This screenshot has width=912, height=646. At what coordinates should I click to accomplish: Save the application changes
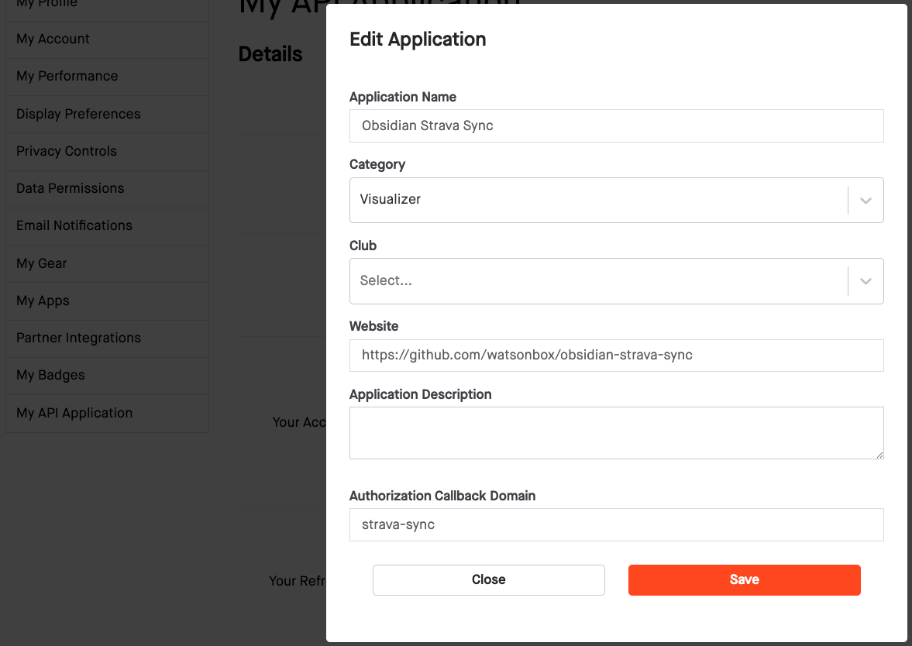745,579
